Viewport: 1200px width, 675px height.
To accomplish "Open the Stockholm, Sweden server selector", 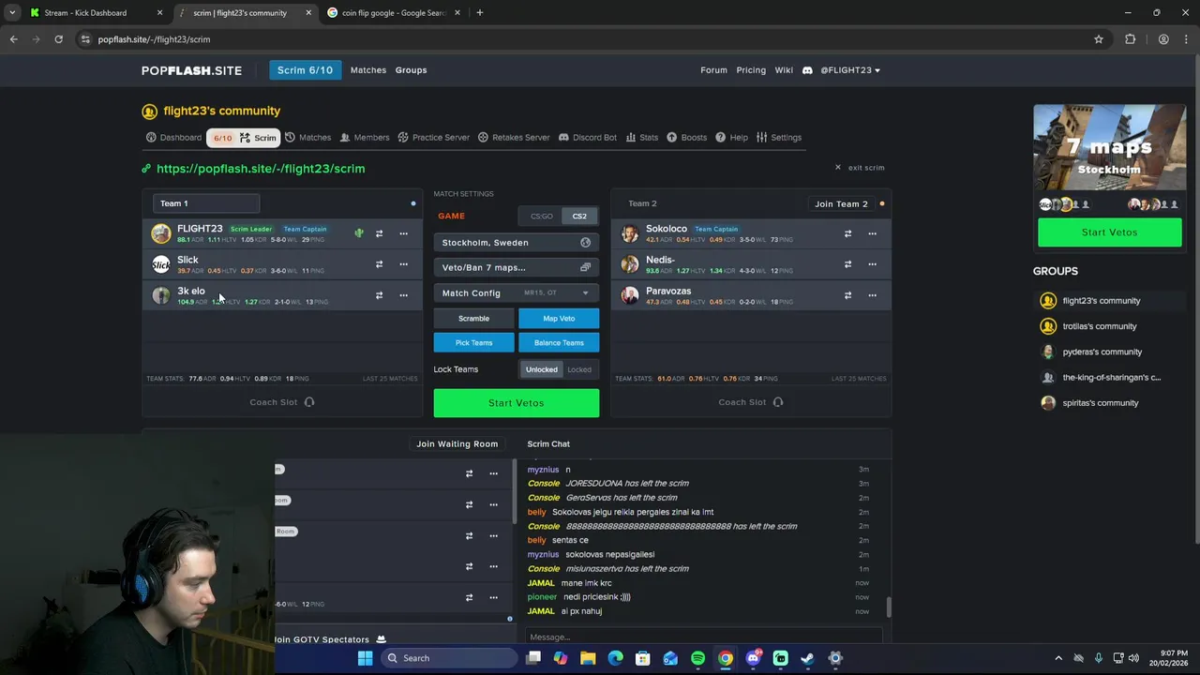I will (x=517, y=243).
